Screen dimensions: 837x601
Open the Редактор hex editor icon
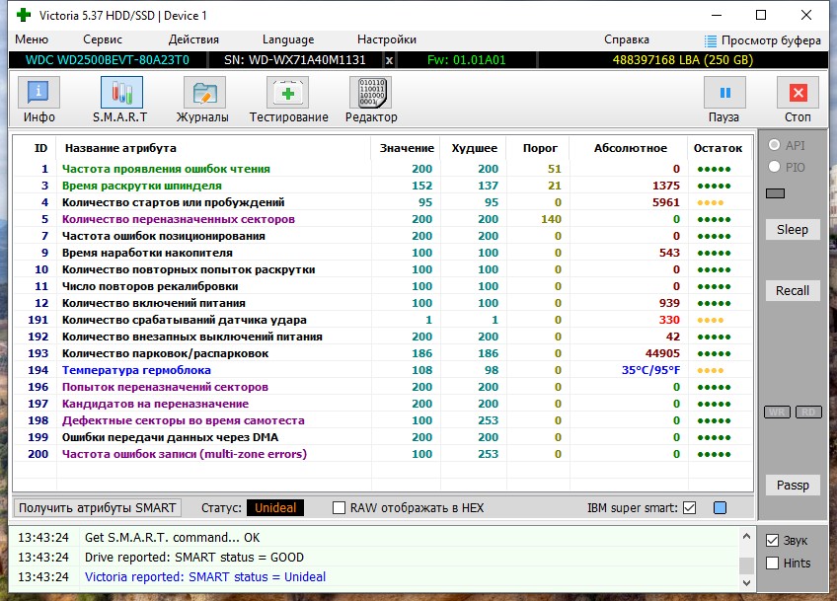point(370,93)
